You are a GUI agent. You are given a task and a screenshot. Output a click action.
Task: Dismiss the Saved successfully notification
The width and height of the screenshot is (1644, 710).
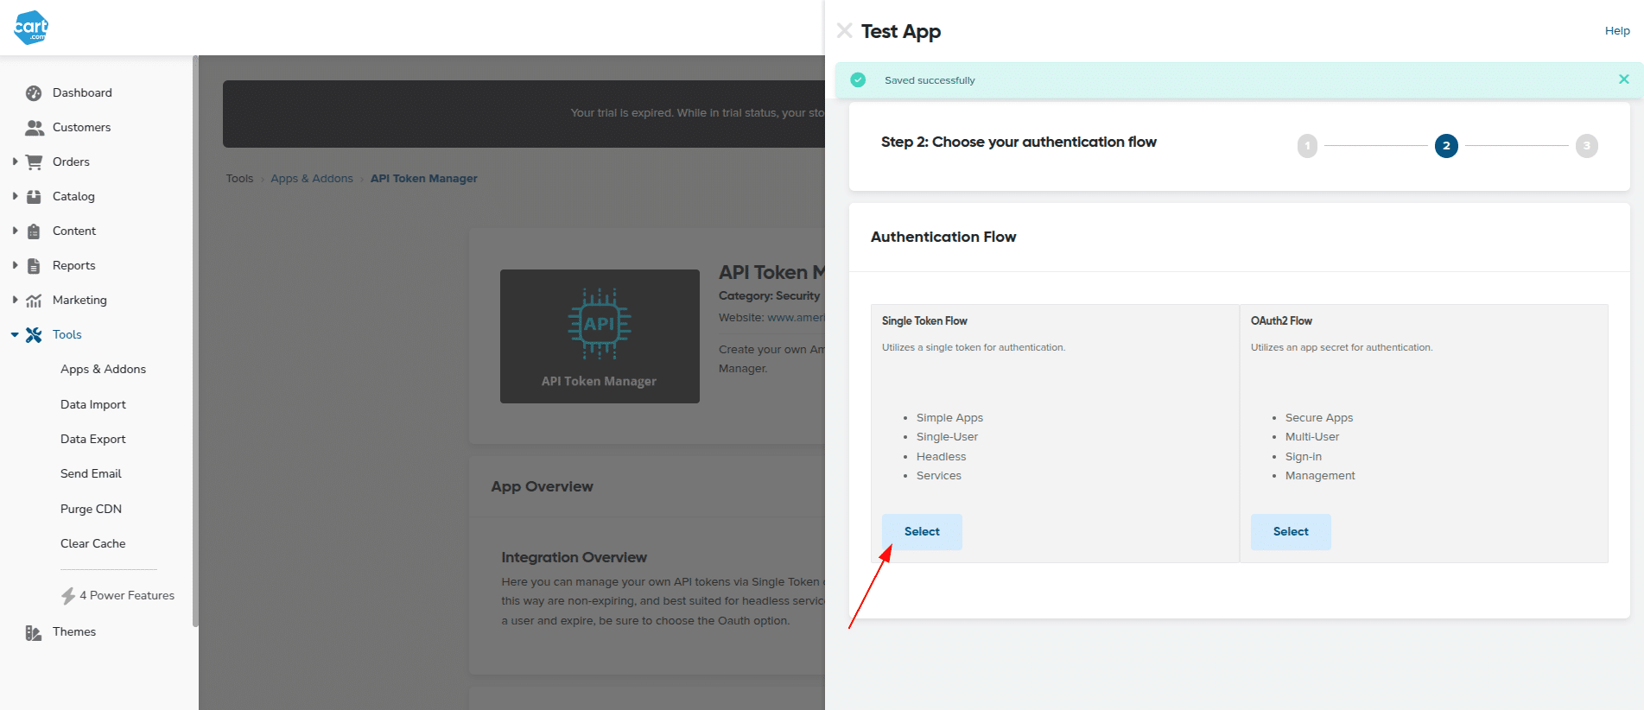(1623, 79)
